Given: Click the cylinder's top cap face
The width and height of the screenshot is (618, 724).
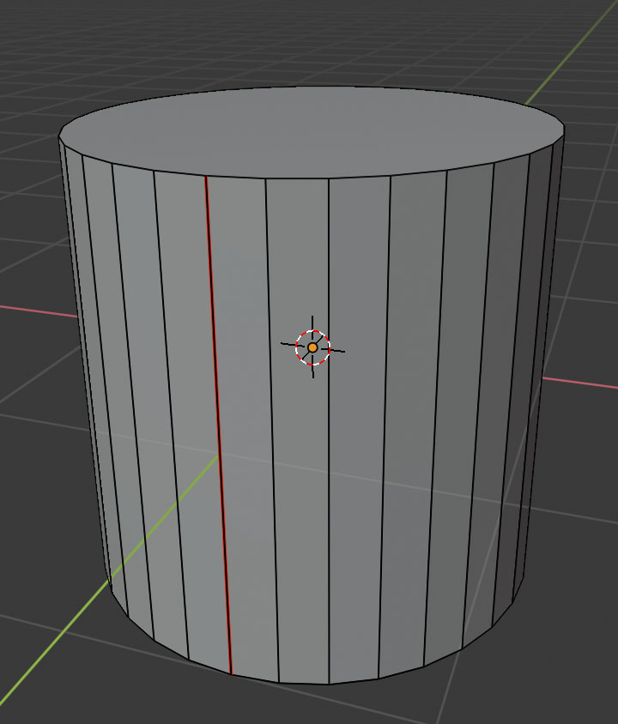Looking at the screenshot, I should pos(312,131).
